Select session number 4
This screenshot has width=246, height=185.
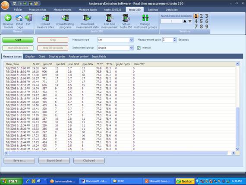coord(196,21)
